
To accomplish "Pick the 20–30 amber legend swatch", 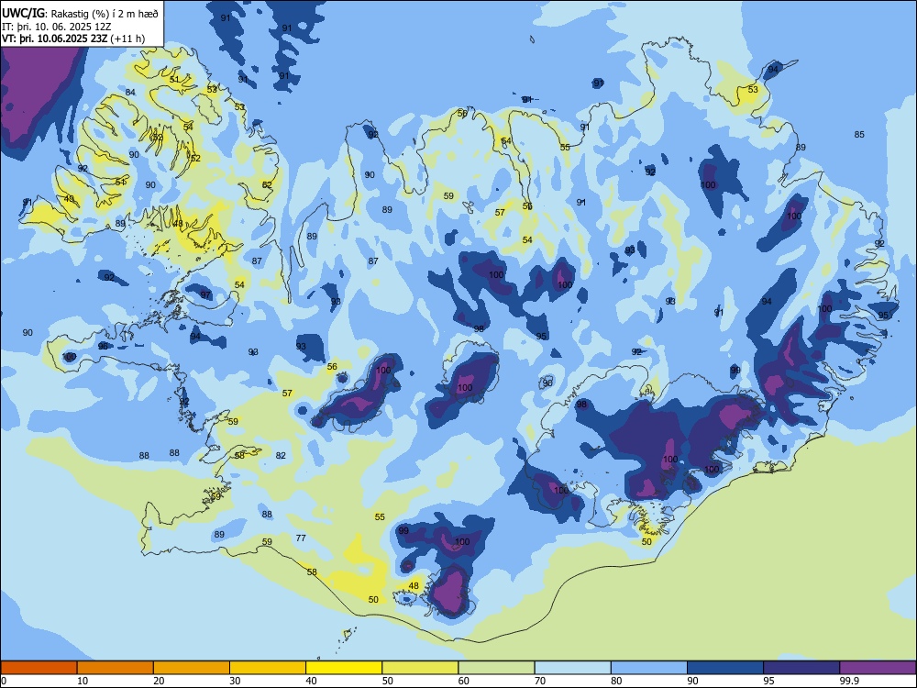I will (192, 668).
